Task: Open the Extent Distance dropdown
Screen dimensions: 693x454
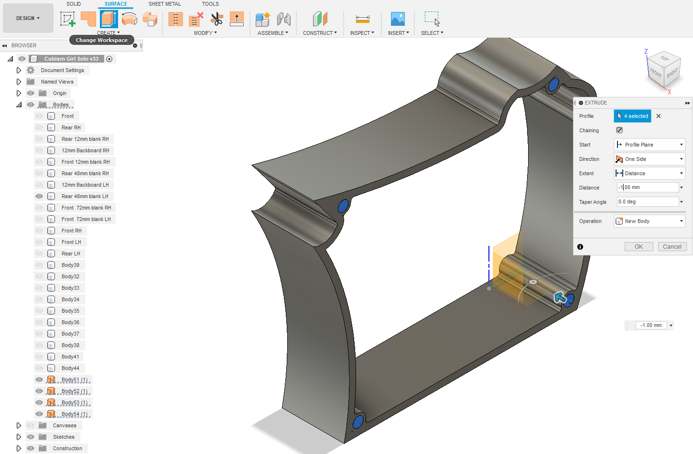Action: click(x=650, y=173)
